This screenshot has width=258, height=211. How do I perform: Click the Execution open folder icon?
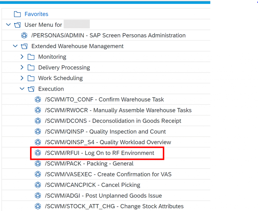pos(31,89)
